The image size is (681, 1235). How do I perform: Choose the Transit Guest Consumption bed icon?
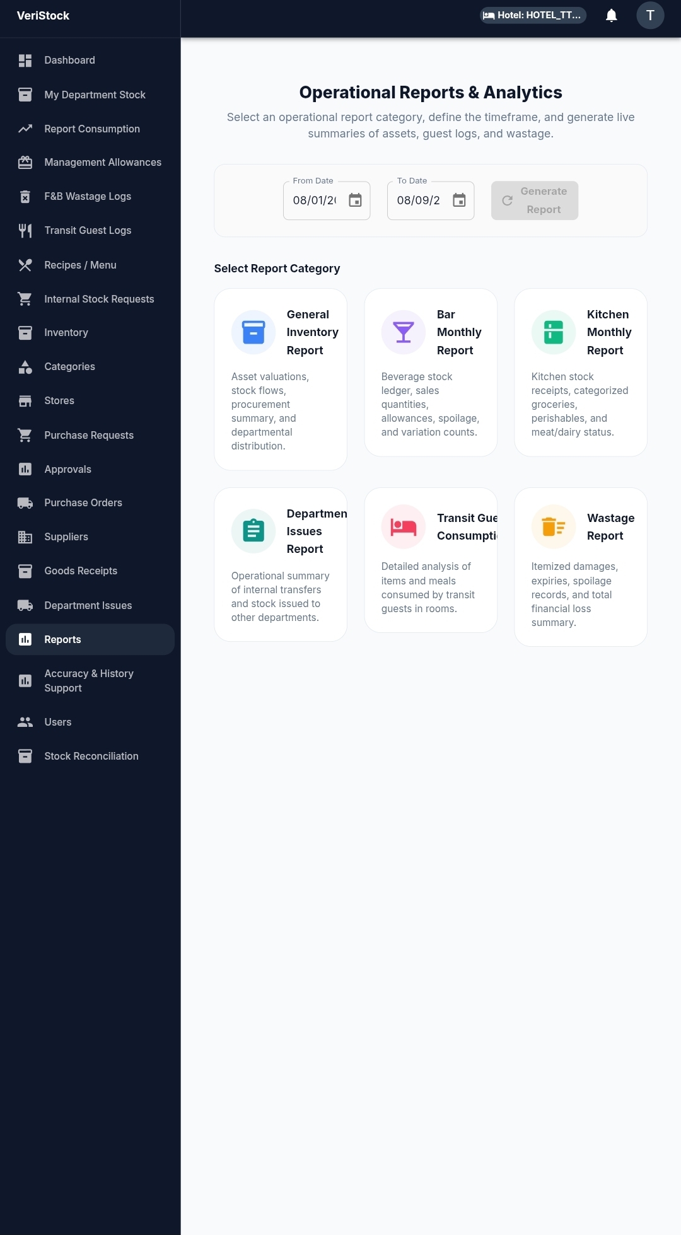click(404, 526)
